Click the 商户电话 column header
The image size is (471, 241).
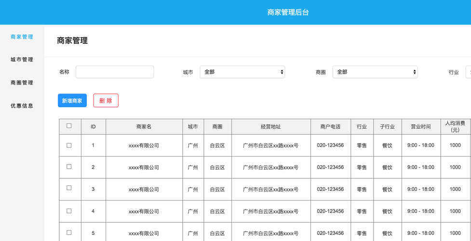point(330,127)
